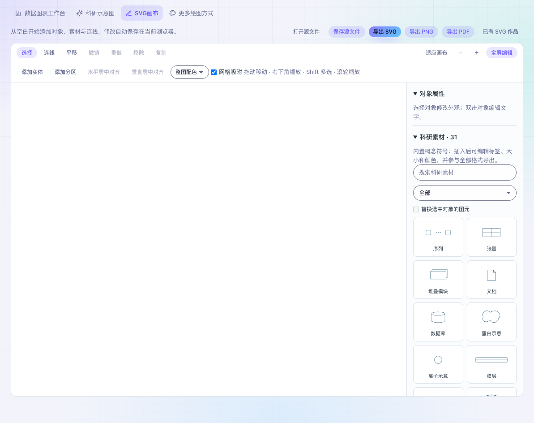Insert the 数据库 database material

[x=438, y=322]
